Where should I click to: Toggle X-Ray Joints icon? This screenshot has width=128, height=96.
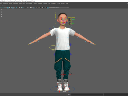(x=34, y=7)
